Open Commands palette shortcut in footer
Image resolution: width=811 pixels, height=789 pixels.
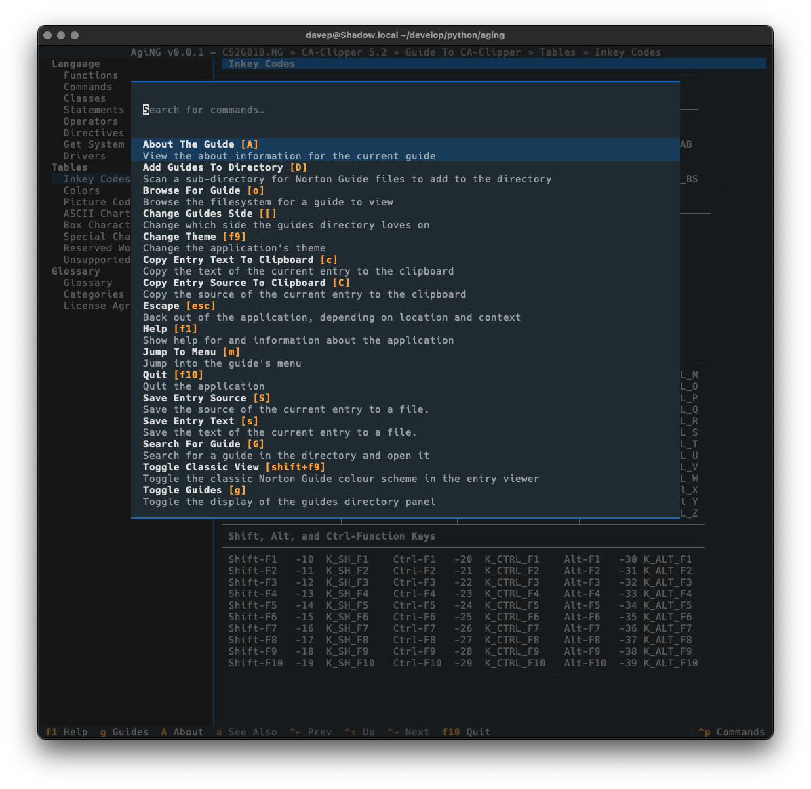(x=732, y=732)
